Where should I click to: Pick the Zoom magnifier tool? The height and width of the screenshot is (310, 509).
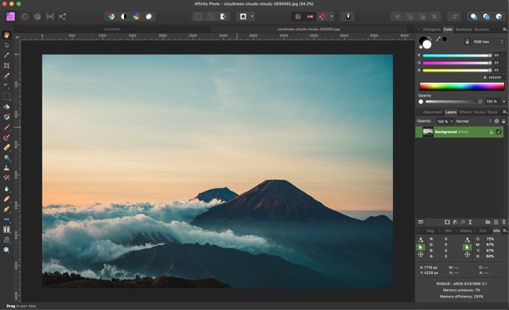[6, 251]
